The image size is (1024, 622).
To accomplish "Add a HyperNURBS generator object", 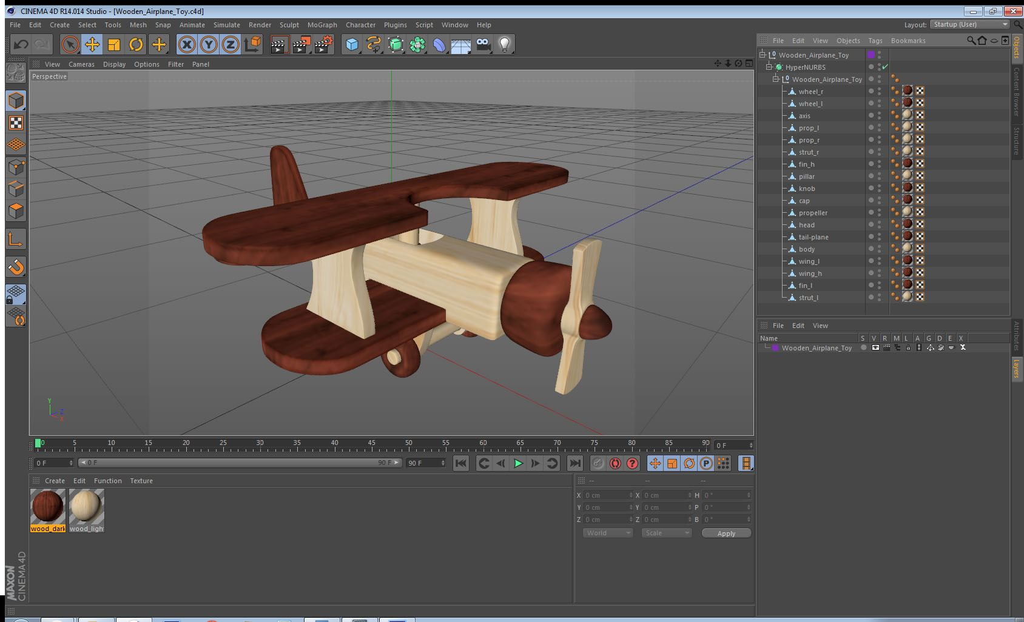I will click(x=396, y=44).
